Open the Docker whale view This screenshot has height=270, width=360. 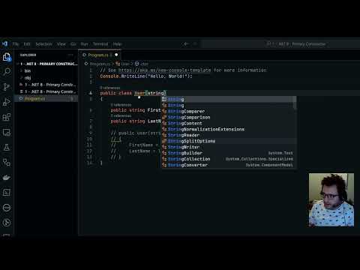click(7, 178)
